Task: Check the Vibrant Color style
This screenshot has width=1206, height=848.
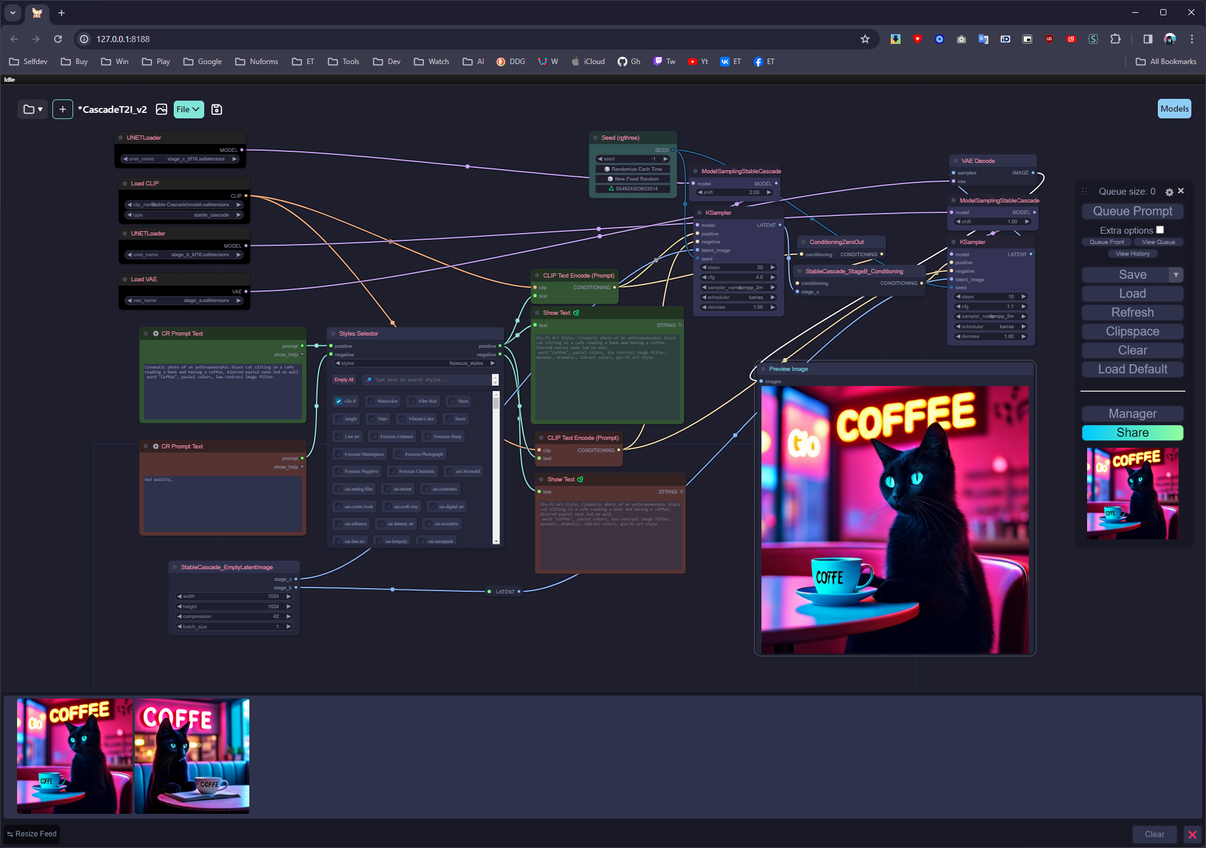Action: (402, 419)
